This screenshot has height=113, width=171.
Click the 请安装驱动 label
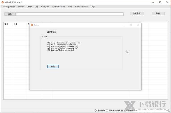(x=52, y=32)
